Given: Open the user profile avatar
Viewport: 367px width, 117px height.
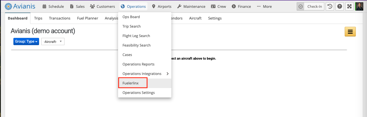Looking at the screenshot, I should pos(359,6).
